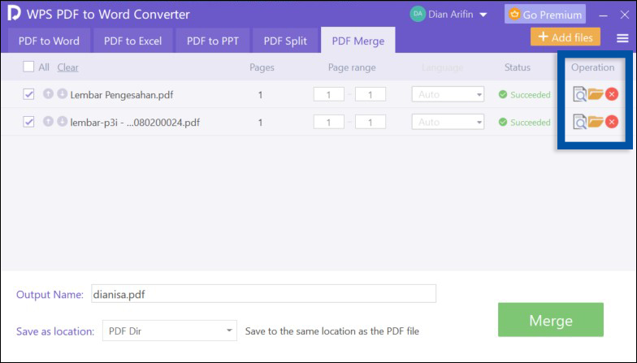Preview the merged Lembar Pengesahan.pdf file

pyautogui.click(x=579, y=95)
